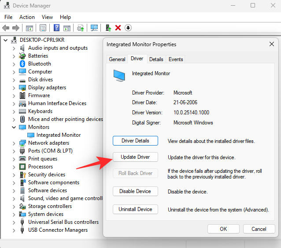Click the down-arrow circle toolbar icon
The image size is (281, 248).
128,28
